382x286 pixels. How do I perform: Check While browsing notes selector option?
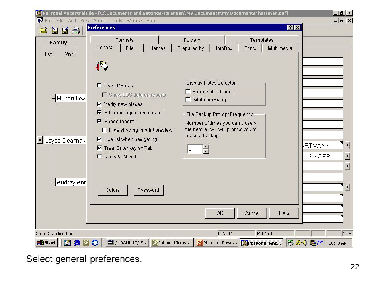[x=188, y=99]
